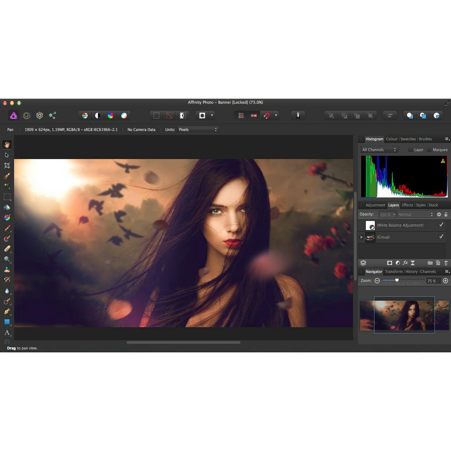Open the Develop Persona

click(40, 115)
